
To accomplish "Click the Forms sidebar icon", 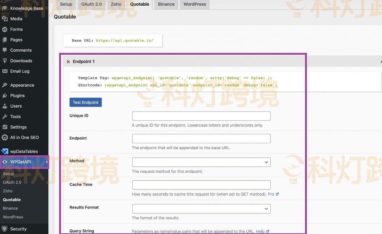I will pos(5,29).
